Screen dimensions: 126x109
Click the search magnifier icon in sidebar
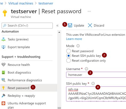point(5,25)
